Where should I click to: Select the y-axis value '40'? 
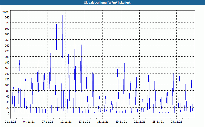(x=8, y=102)
